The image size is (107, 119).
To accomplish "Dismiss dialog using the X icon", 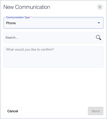I will click(100, 7).
